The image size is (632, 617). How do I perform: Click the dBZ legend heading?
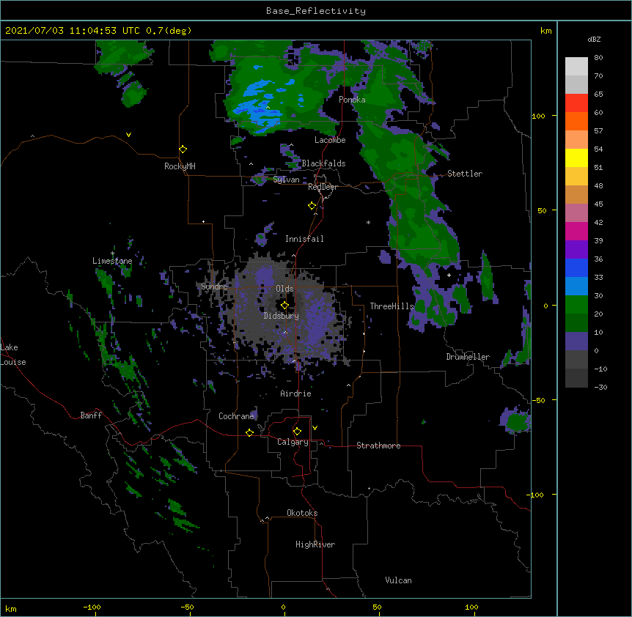pyautogui.click(x=594, y=40)
